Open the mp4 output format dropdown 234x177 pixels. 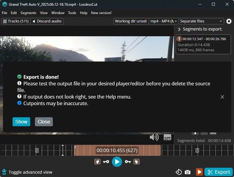point(164,21)
